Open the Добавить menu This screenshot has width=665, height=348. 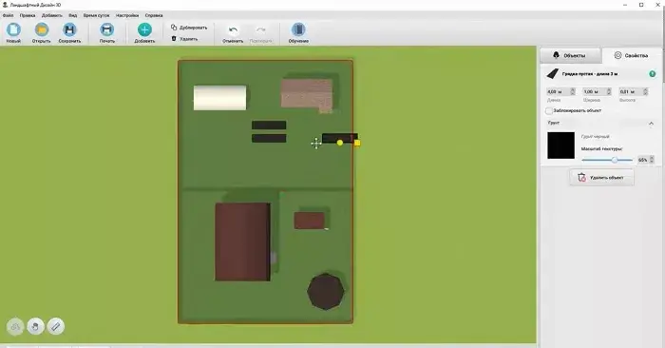point(51,15)
